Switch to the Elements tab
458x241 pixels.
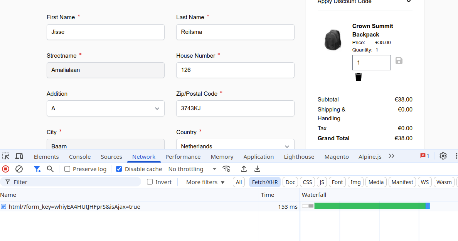(46, 156)
